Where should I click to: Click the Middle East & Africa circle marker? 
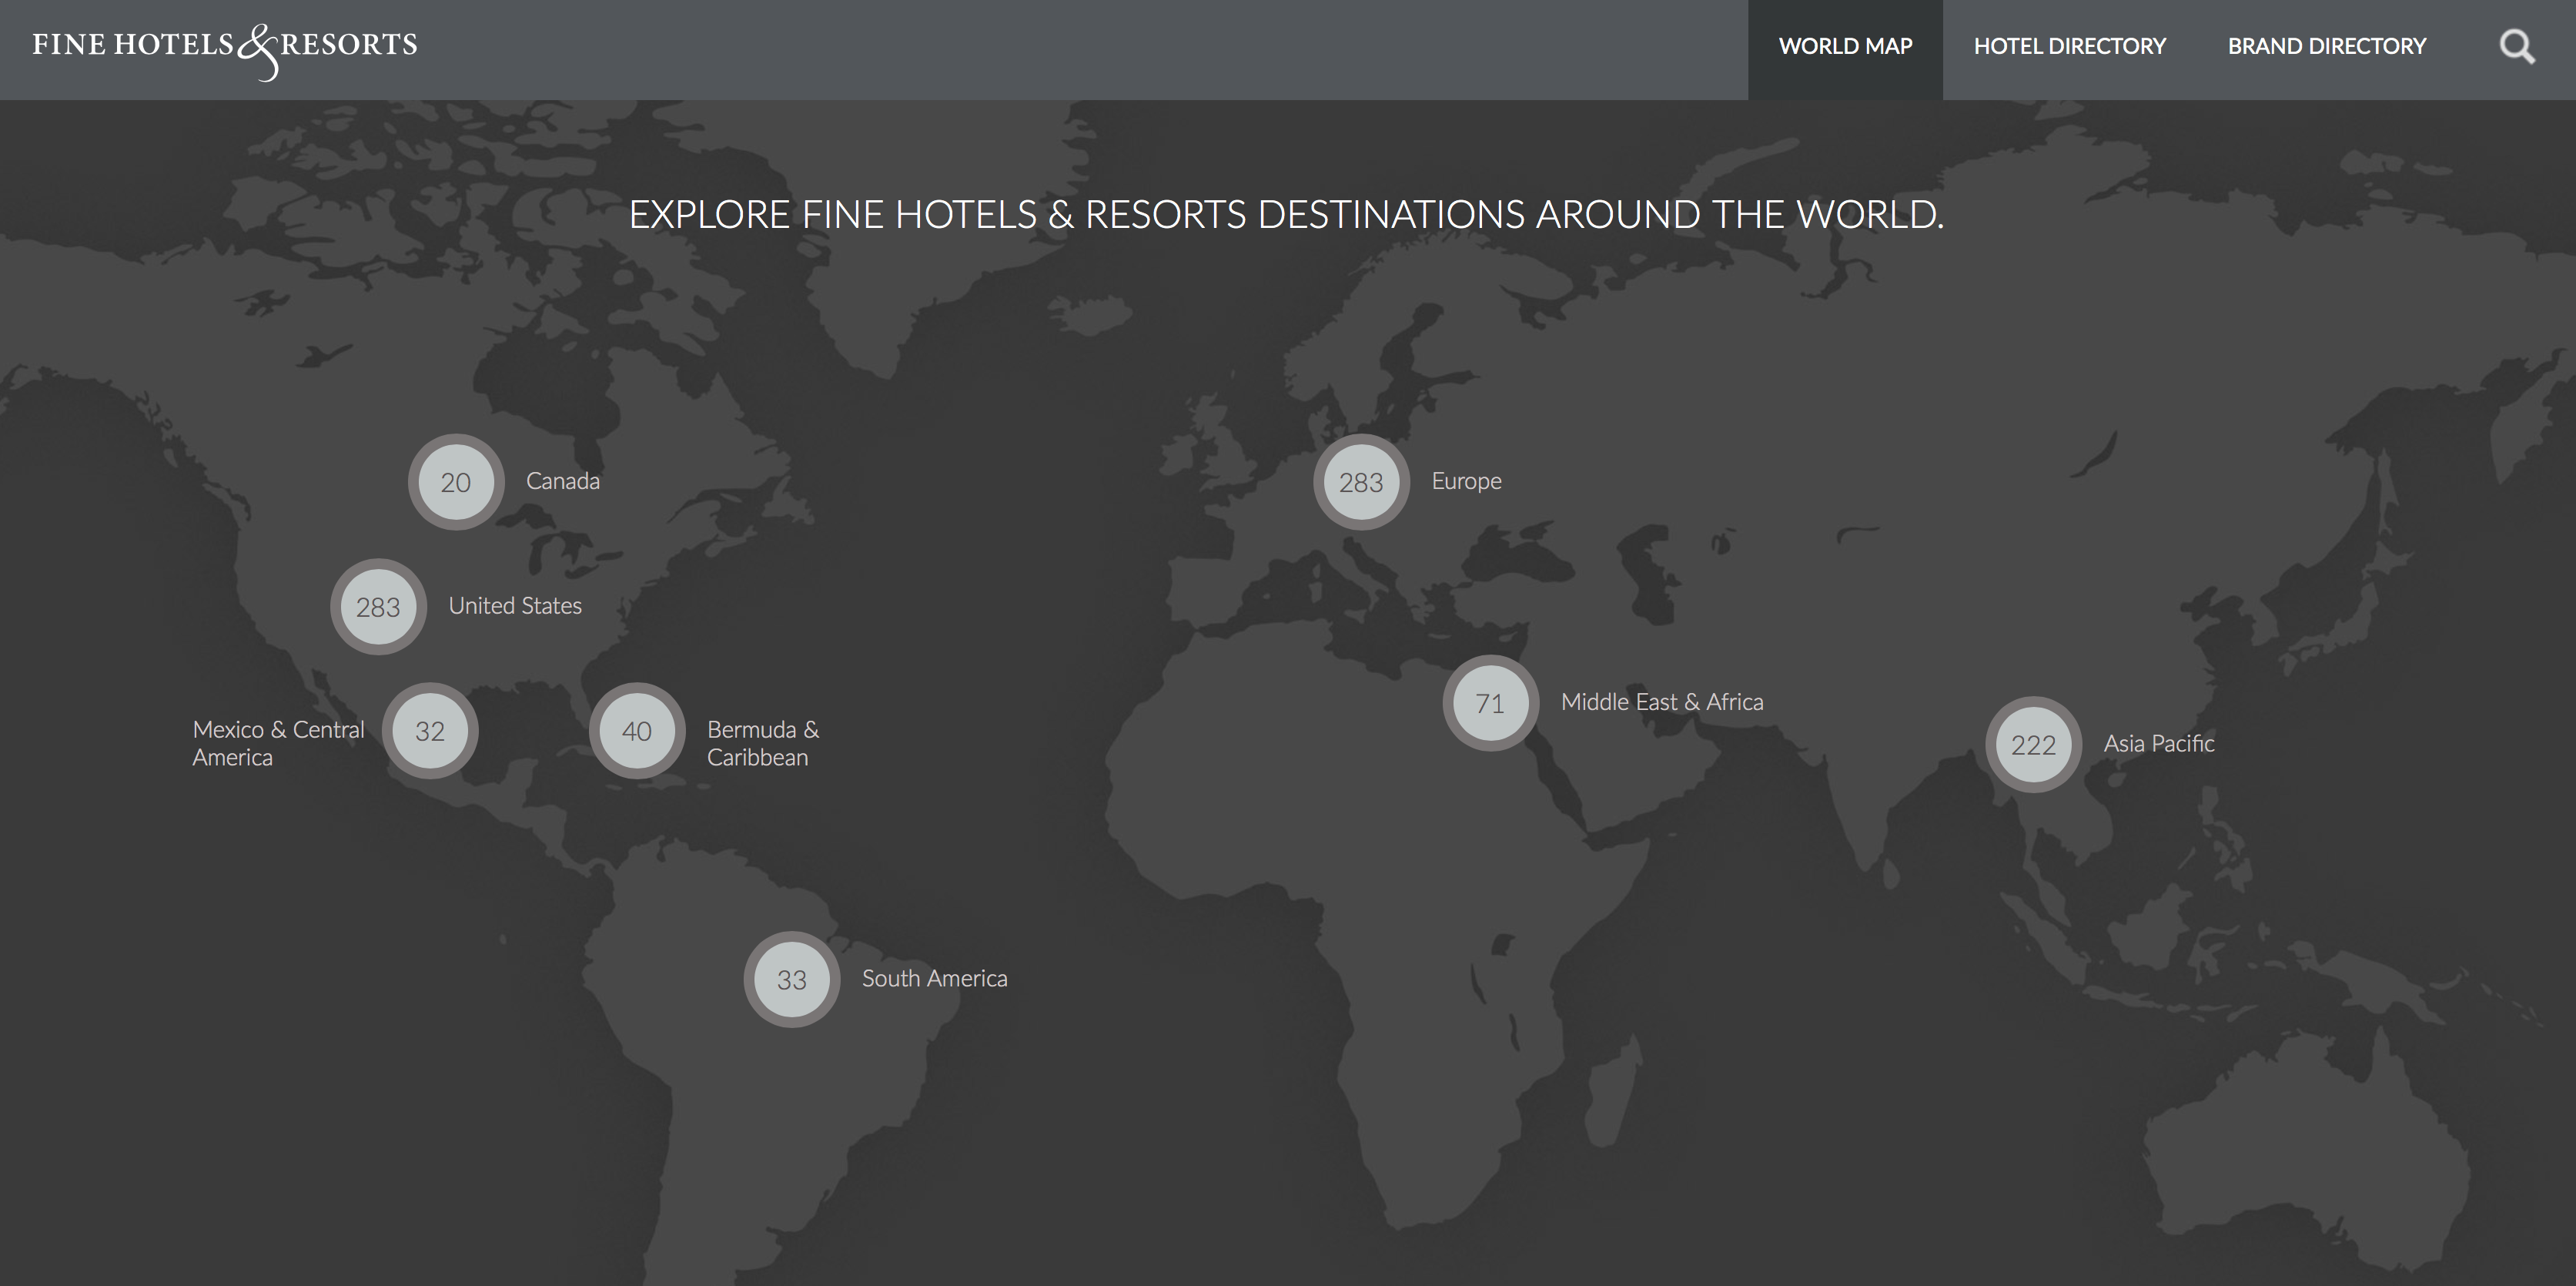click(x=1489, y=703)
